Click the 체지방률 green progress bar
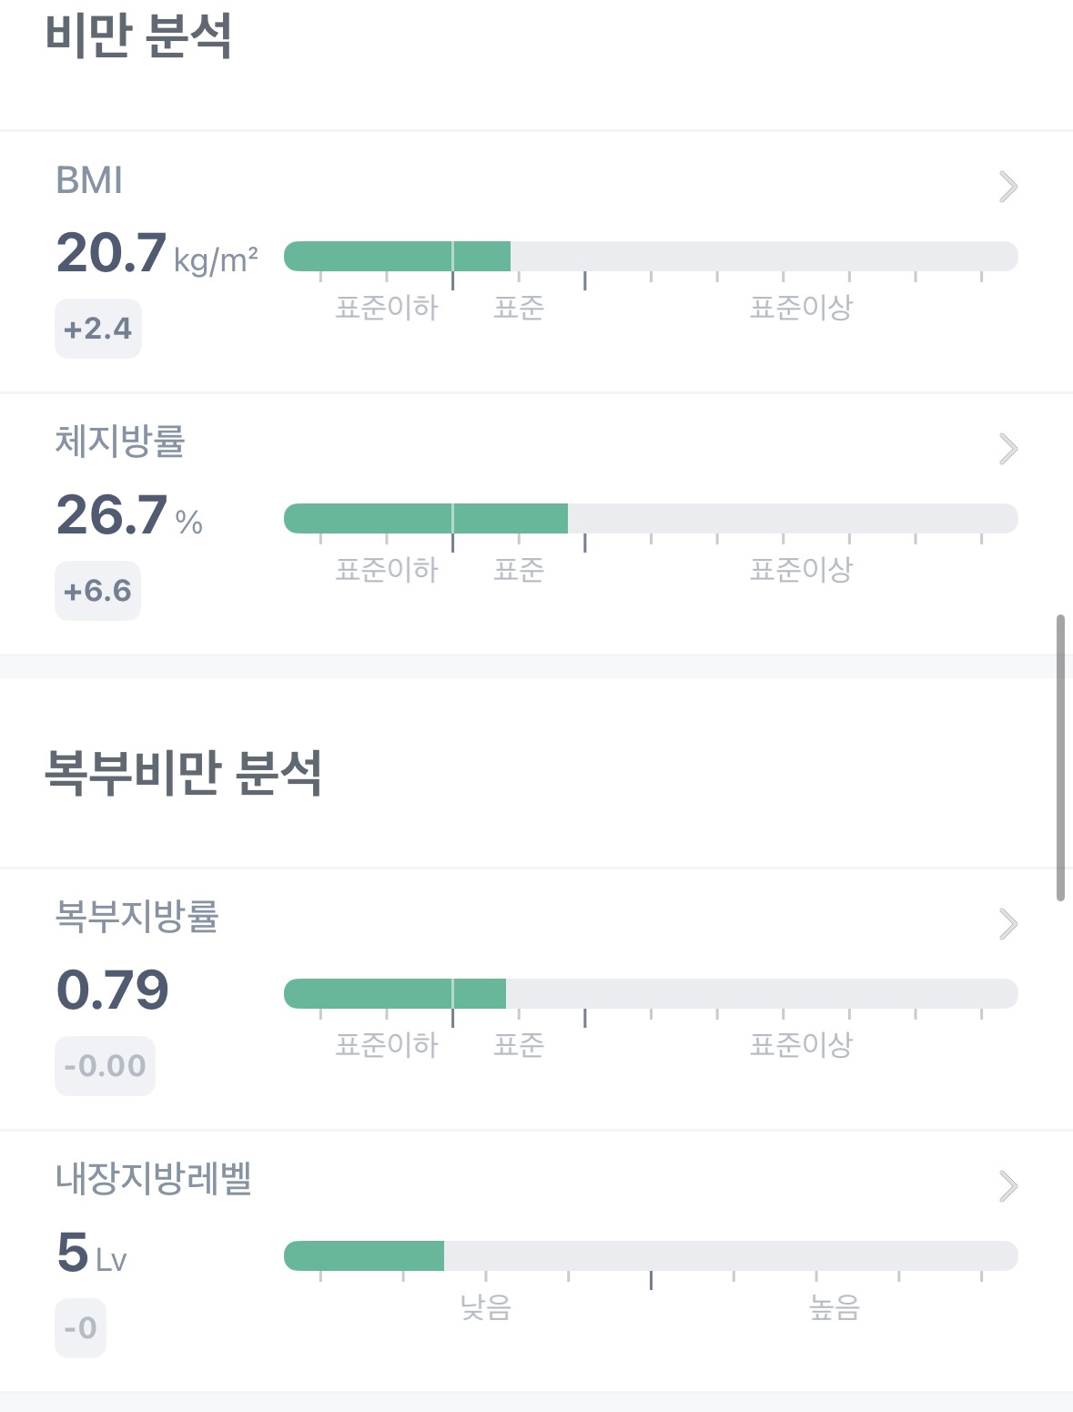Screen dimensions: 1073x1412 tap(426, 519)
